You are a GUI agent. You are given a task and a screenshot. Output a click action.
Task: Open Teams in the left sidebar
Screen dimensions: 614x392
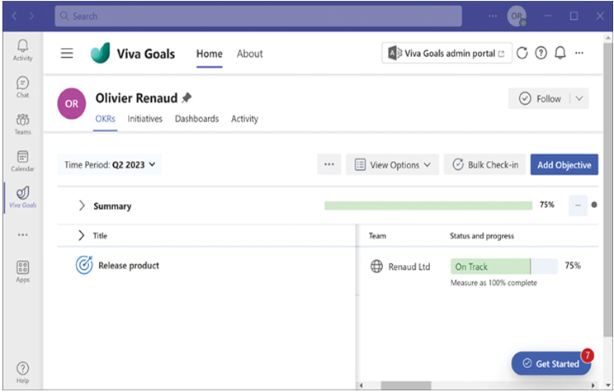(x=23, y=124)
